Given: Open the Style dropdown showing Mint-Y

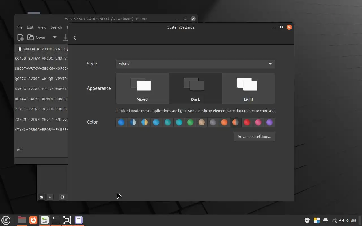Looking at the screenshot, I should click(x=195, y=64).
